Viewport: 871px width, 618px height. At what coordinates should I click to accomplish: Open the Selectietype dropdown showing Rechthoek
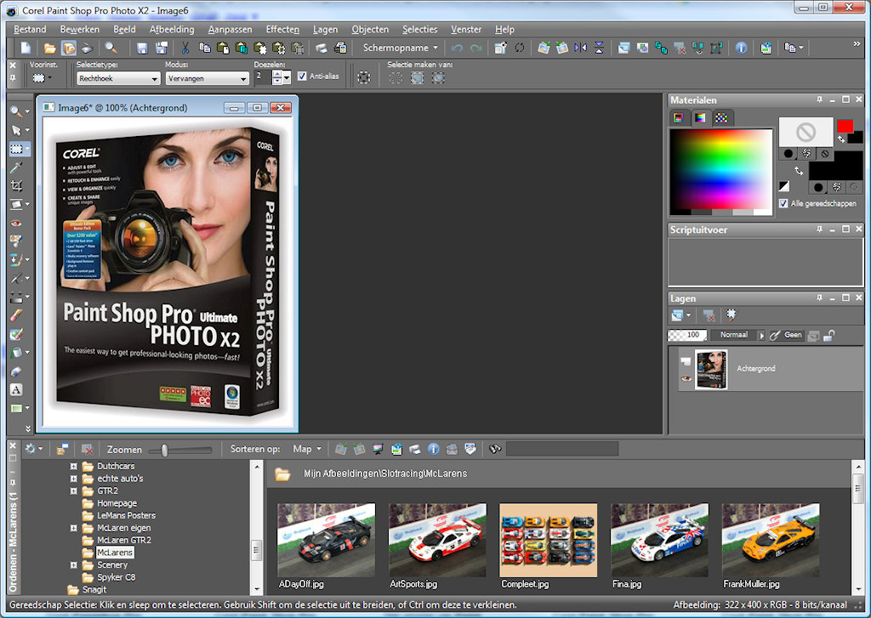click(118, 78)
